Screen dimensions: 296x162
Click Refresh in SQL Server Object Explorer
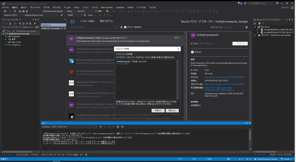[x=255, y=23]
